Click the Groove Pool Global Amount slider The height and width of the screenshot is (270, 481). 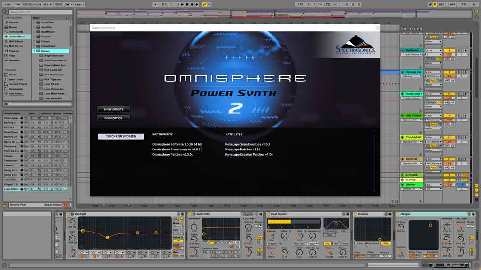tap(67, 205)
